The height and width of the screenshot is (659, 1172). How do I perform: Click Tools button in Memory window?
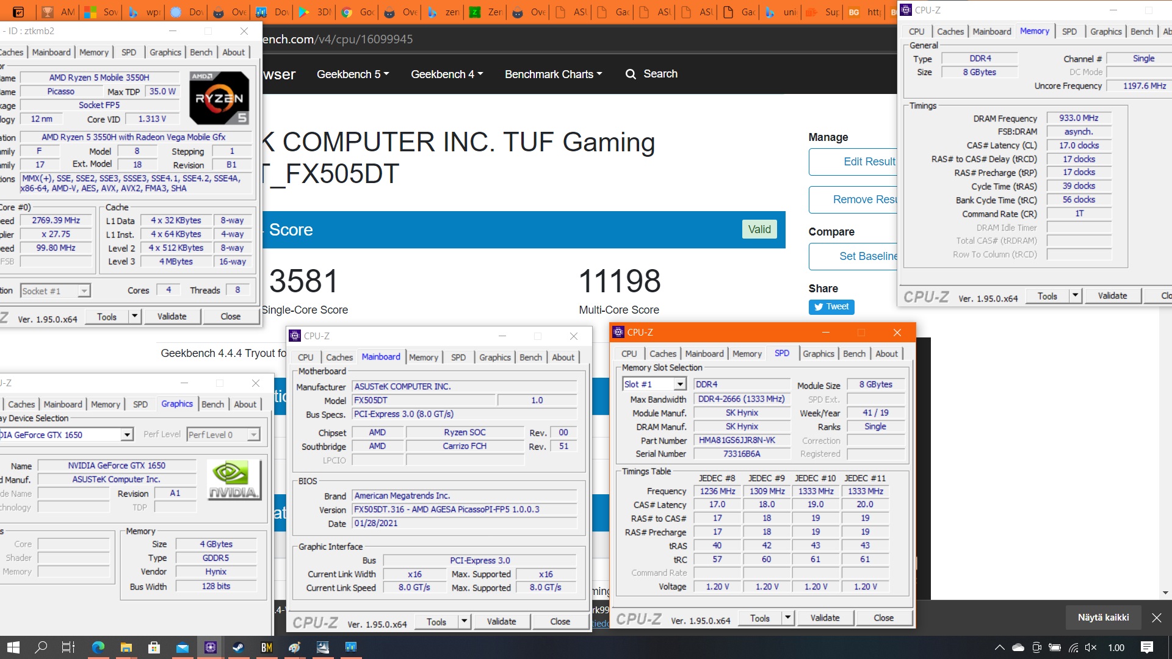click(x=1047, y=296)
